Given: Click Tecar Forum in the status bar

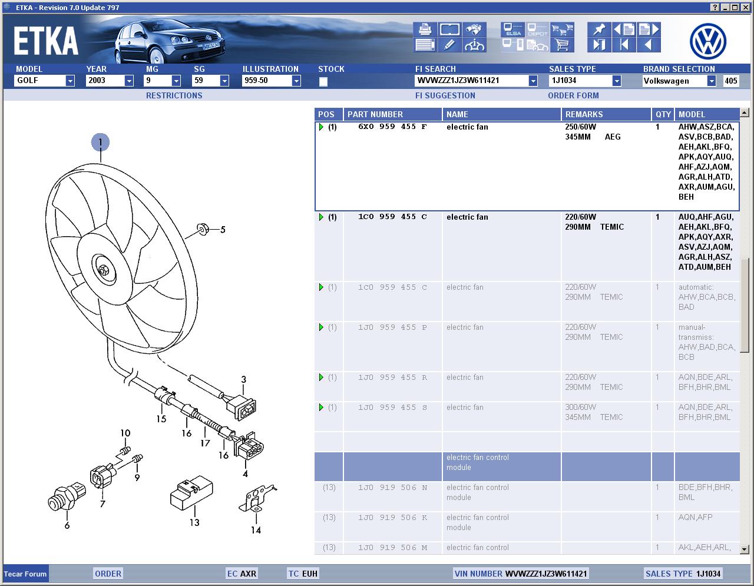Looking at the screenshot, I should click(25, 574).
